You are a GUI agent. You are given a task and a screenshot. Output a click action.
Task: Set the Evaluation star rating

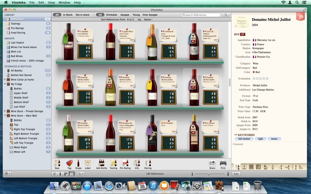261,79
